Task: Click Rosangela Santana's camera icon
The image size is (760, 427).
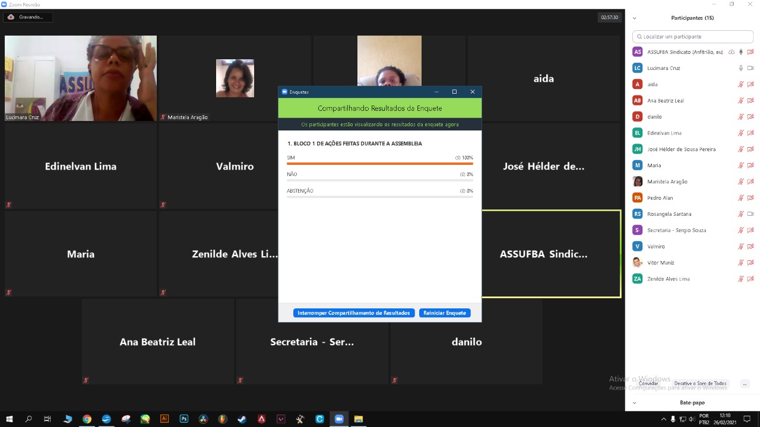Action: point(750,214)
